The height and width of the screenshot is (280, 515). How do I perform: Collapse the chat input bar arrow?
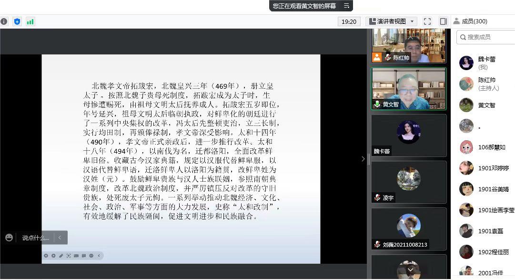[60, 238]
